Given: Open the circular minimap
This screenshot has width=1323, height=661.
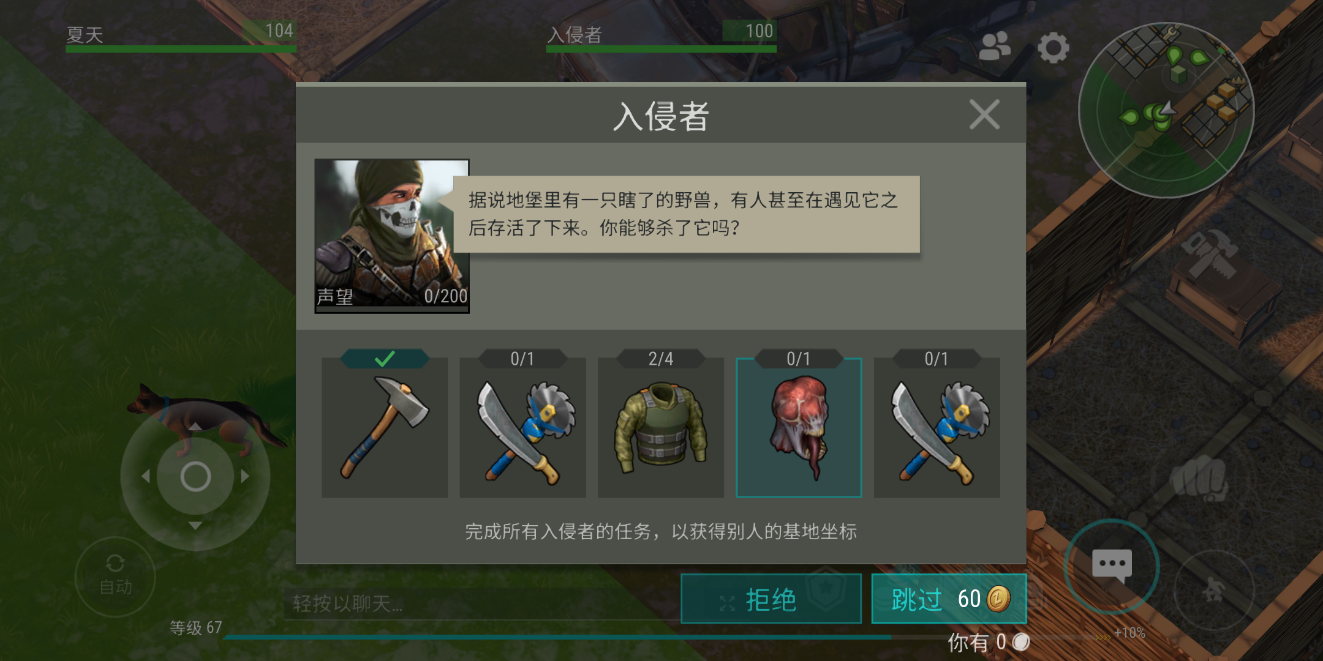Looking at the screenshot, I should [1166, 110].
